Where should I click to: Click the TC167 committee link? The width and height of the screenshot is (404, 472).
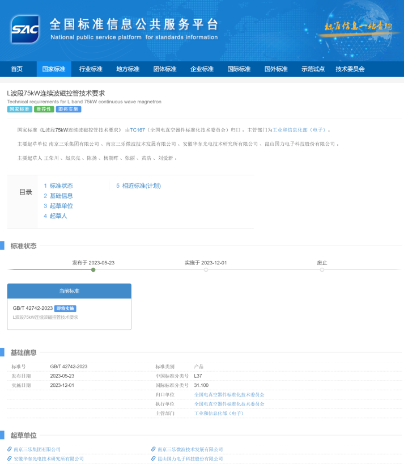[137, 130]
